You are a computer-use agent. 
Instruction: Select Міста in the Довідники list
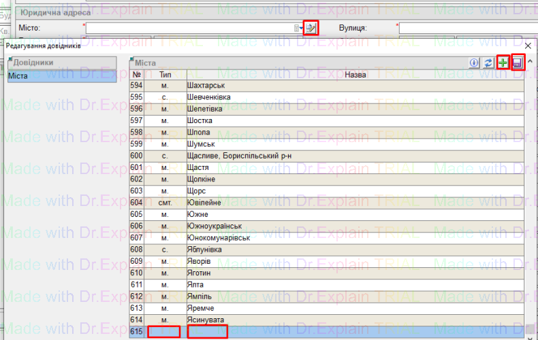[x=61, y=75]
